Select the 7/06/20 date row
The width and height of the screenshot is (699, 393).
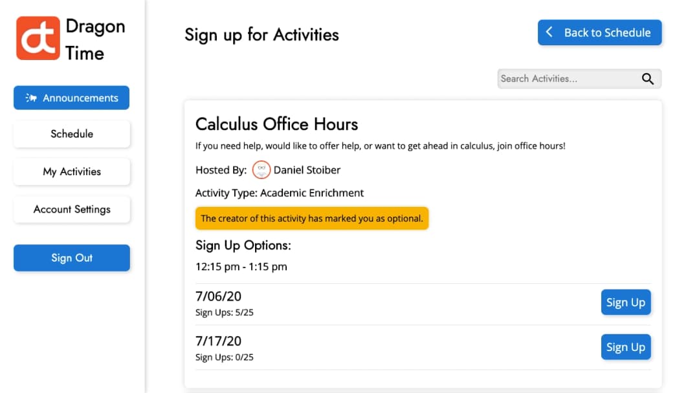(423, 304)
